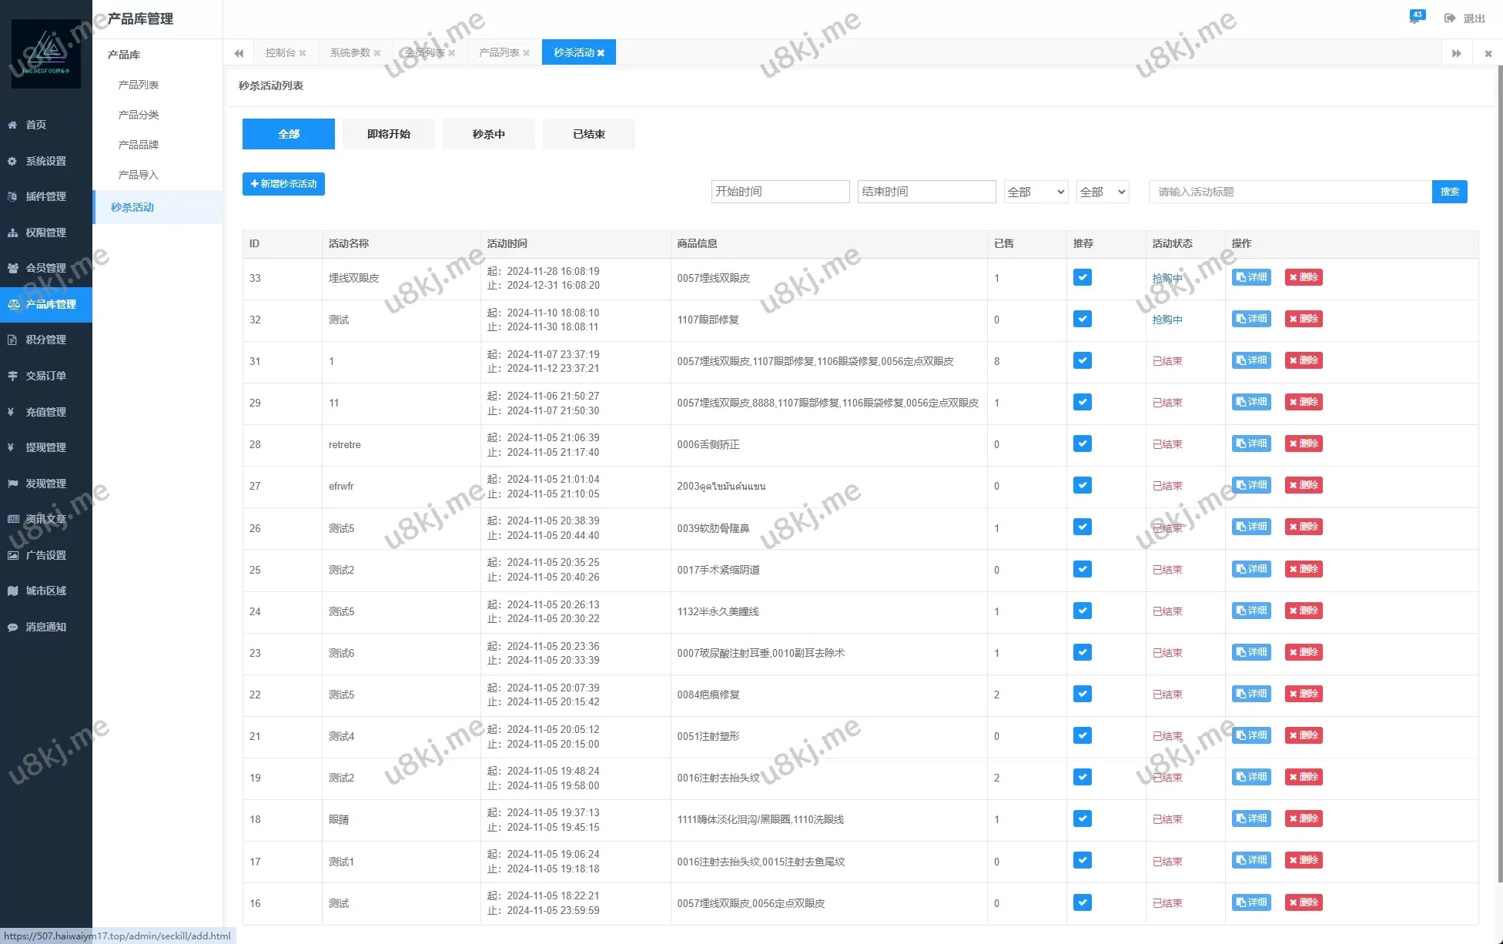Click the activity title search input

pos(1290,192)
